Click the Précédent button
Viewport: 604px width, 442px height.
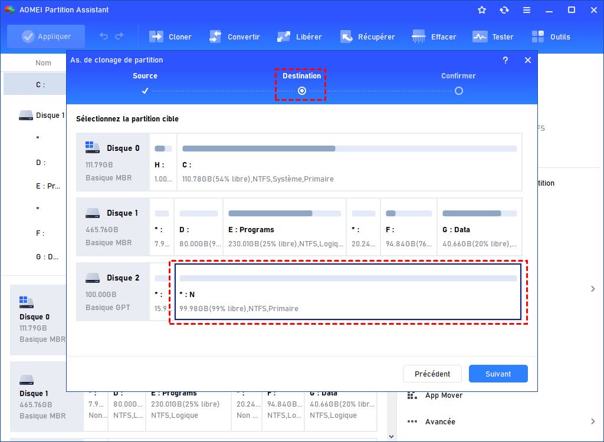coord(432,374)
